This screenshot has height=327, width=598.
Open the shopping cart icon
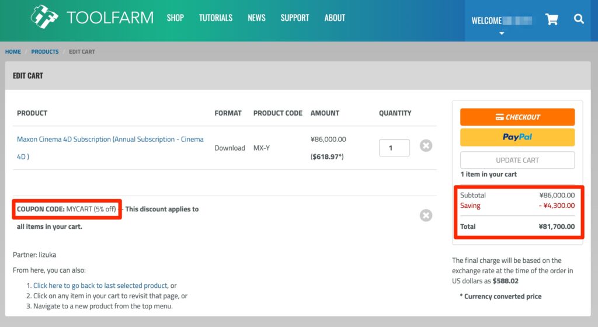click(551, 19)
